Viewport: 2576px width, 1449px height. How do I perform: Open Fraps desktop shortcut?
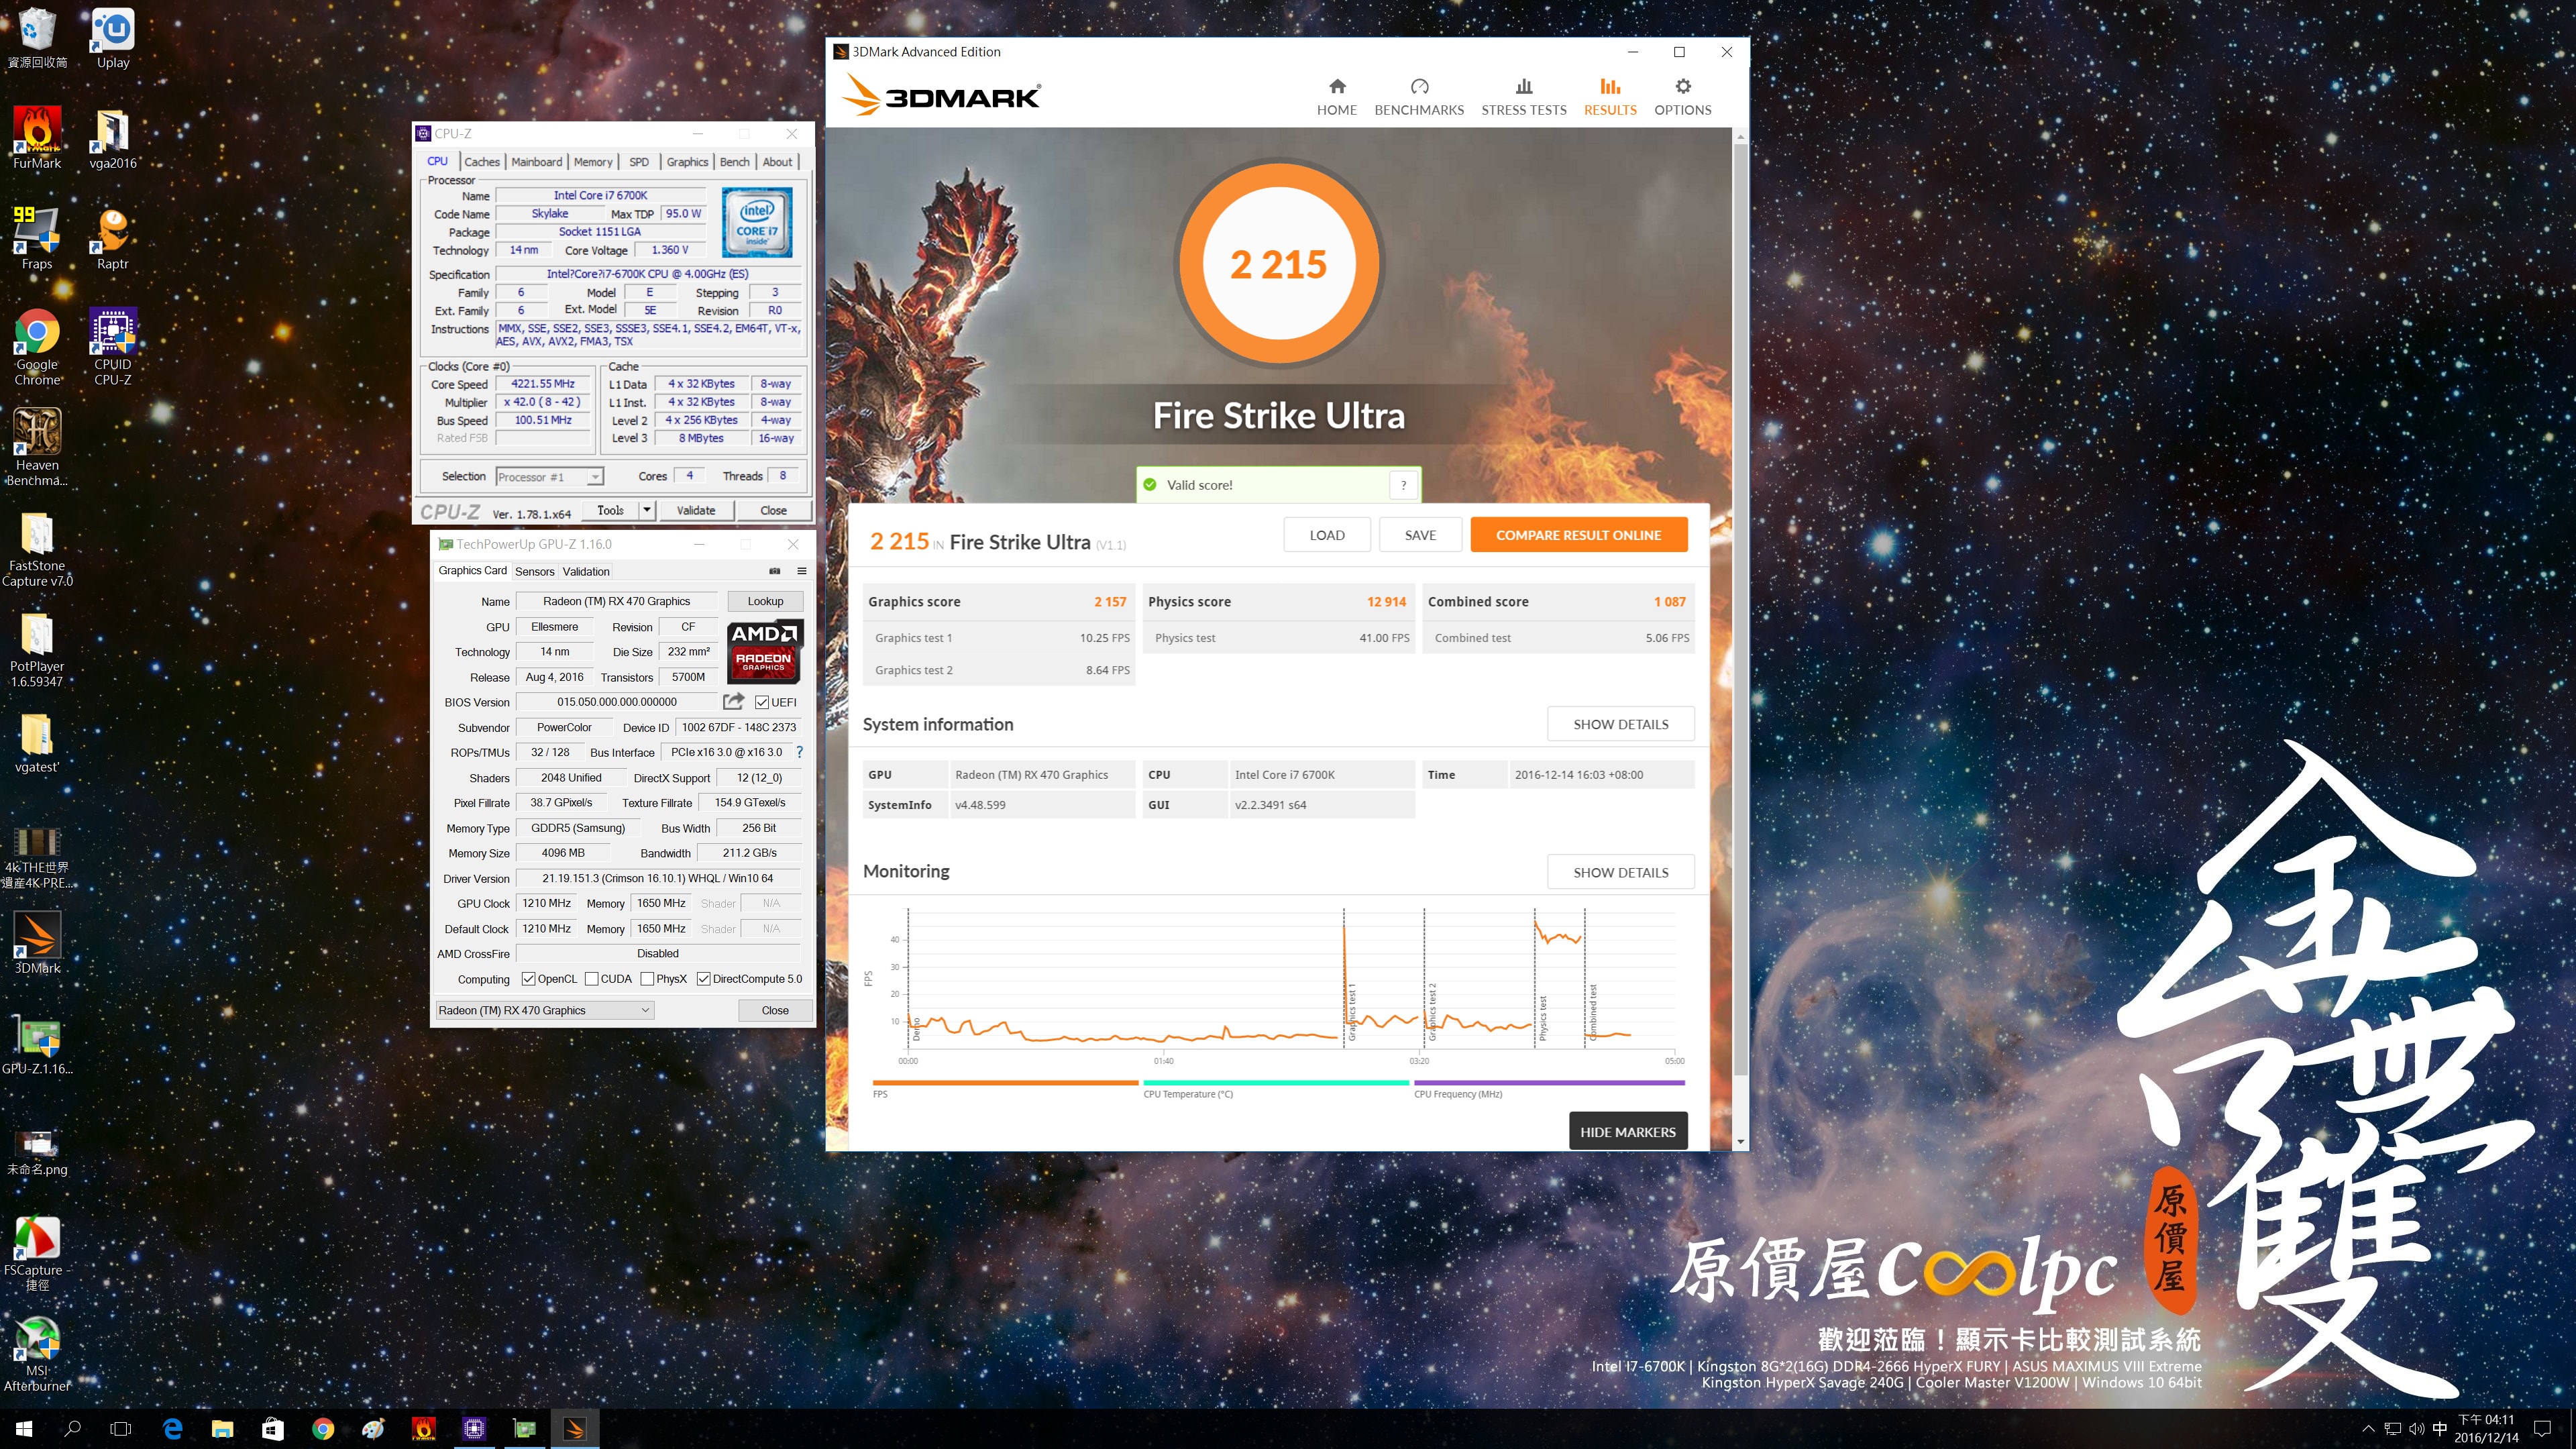(x=37, y=238)
